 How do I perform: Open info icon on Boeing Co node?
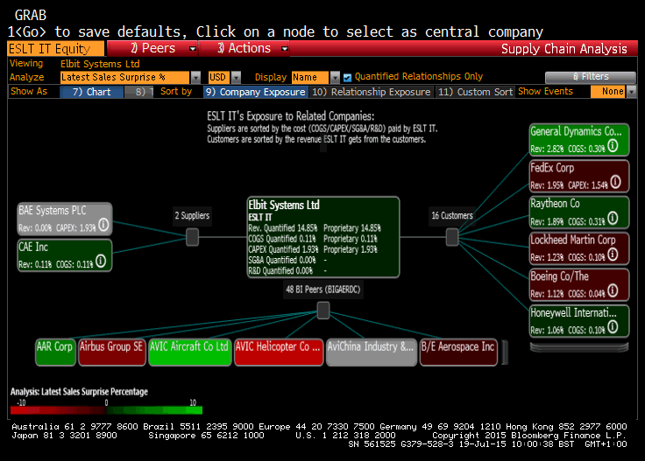[613, 290]
